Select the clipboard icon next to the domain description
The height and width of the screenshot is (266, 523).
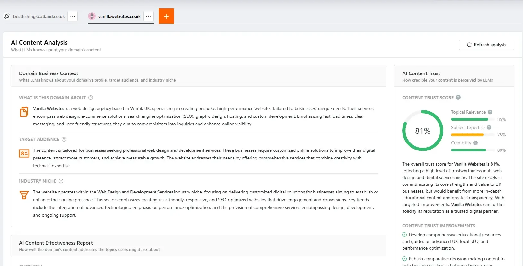tap(24, 112)
